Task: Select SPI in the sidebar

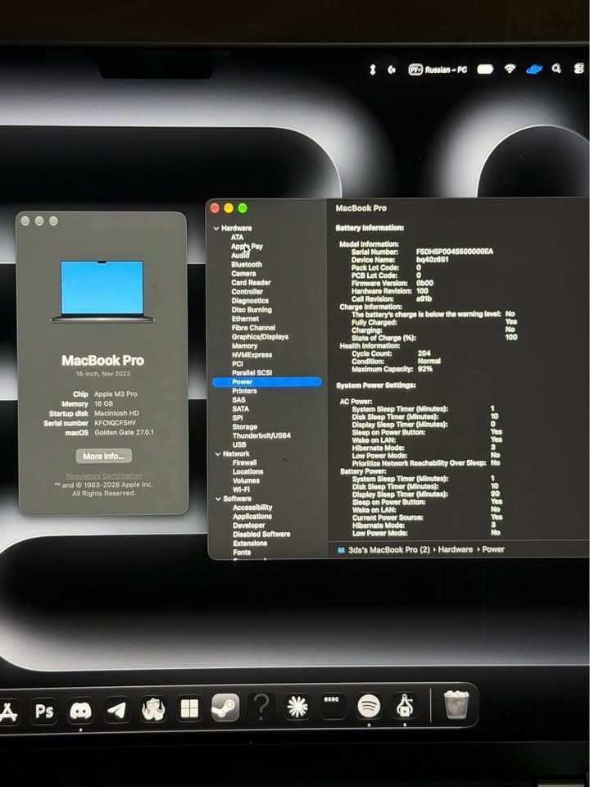Action: point(238,417)
